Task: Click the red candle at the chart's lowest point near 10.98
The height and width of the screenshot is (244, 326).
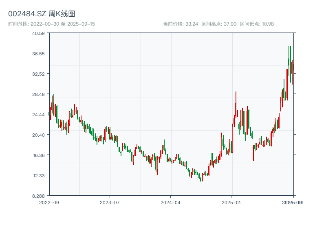Action: [x=202, y=177]
